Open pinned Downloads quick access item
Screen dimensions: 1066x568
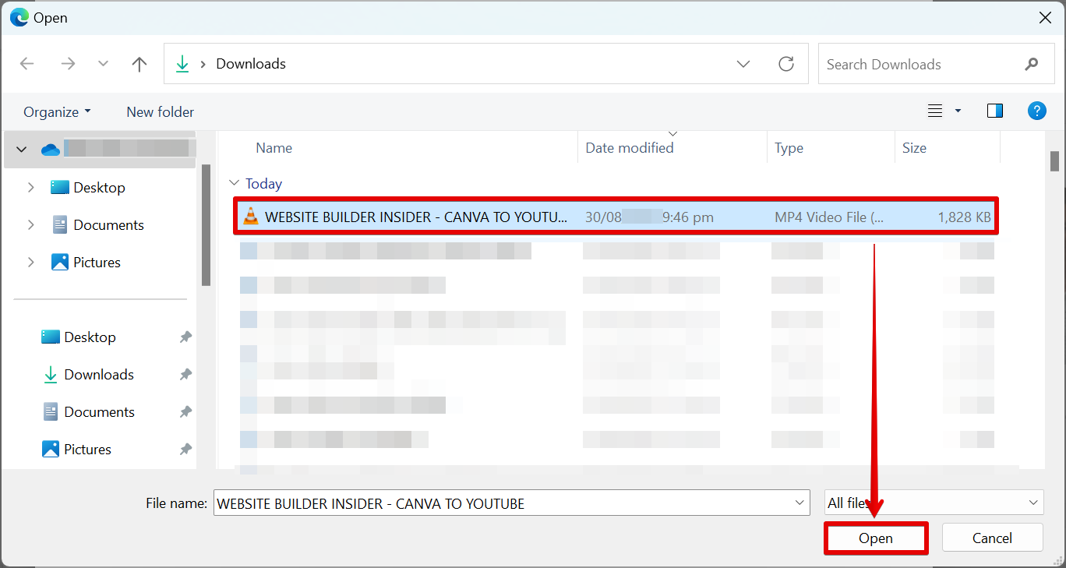[88, 374]
